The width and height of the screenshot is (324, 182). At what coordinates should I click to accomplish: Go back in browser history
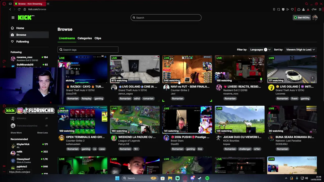point(10,9)
